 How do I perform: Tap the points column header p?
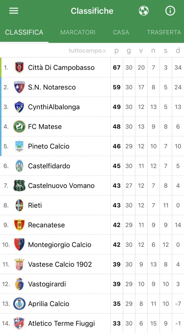click(x=117, y=51)
